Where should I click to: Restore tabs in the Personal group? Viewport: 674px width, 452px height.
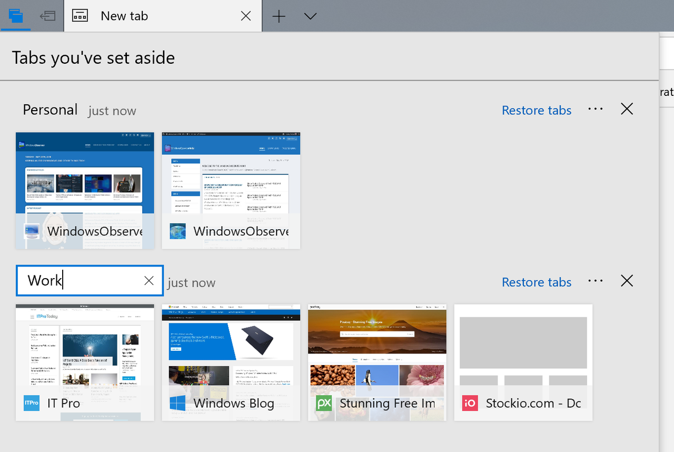[536, 110]
